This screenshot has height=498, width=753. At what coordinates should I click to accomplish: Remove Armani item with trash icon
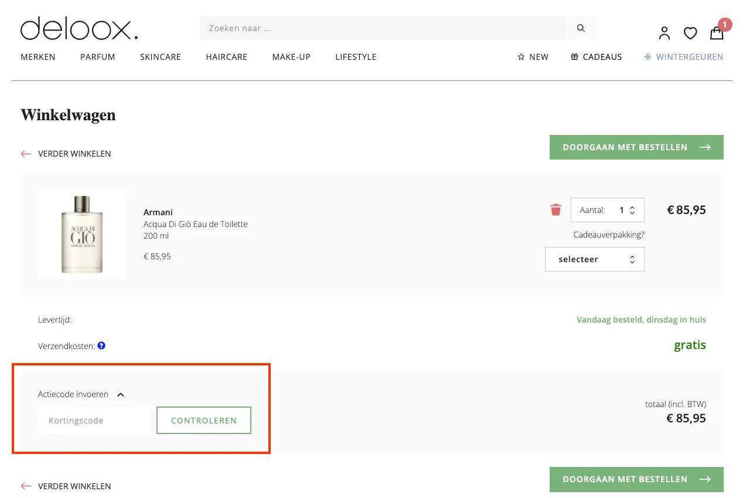(x=556, y=210)
